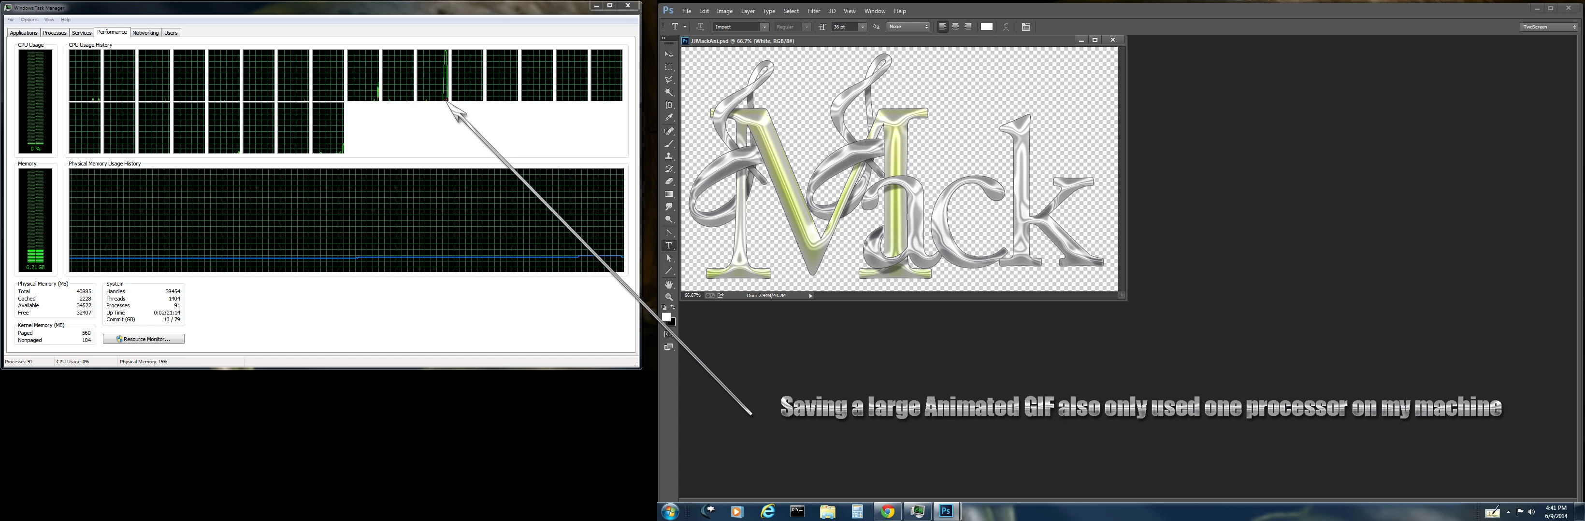Toggle text orientation button
The height and width of the screenshot is (521, 1585).
[700, 27]
